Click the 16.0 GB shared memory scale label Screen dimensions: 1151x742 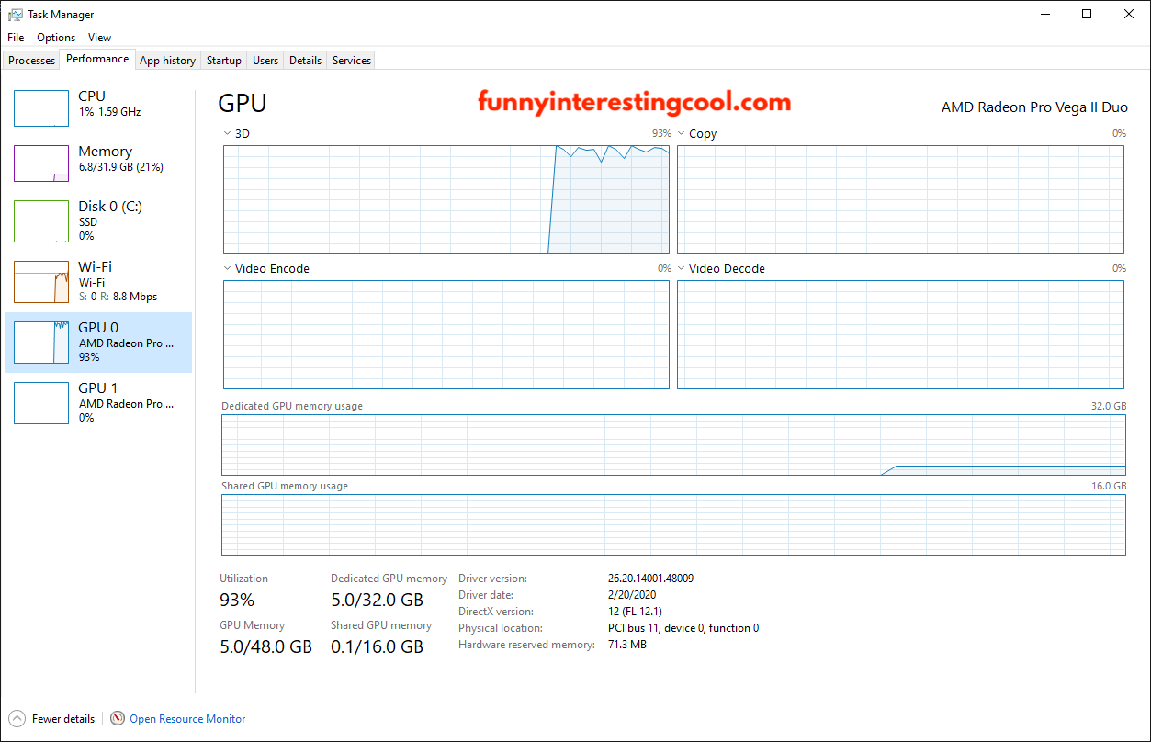click(x=1108, y=486)
